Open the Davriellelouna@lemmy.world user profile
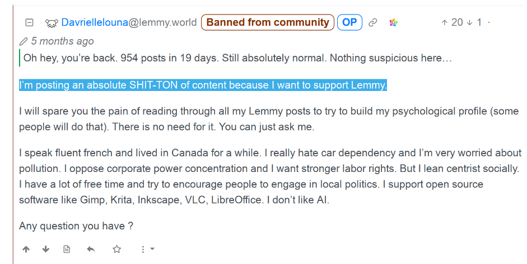The width and height of the screenshot is (527, 264). tap(129, 23)
